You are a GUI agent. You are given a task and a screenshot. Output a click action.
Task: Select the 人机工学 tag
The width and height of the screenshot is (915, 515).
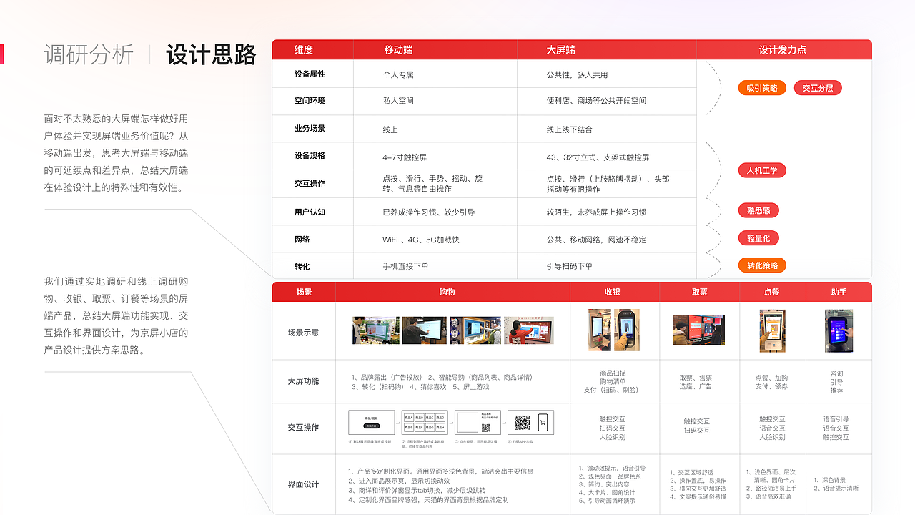point(762,170)
